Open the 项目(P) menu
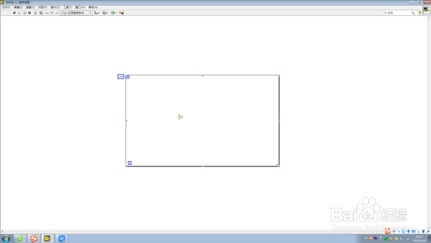 coord(43,7)
